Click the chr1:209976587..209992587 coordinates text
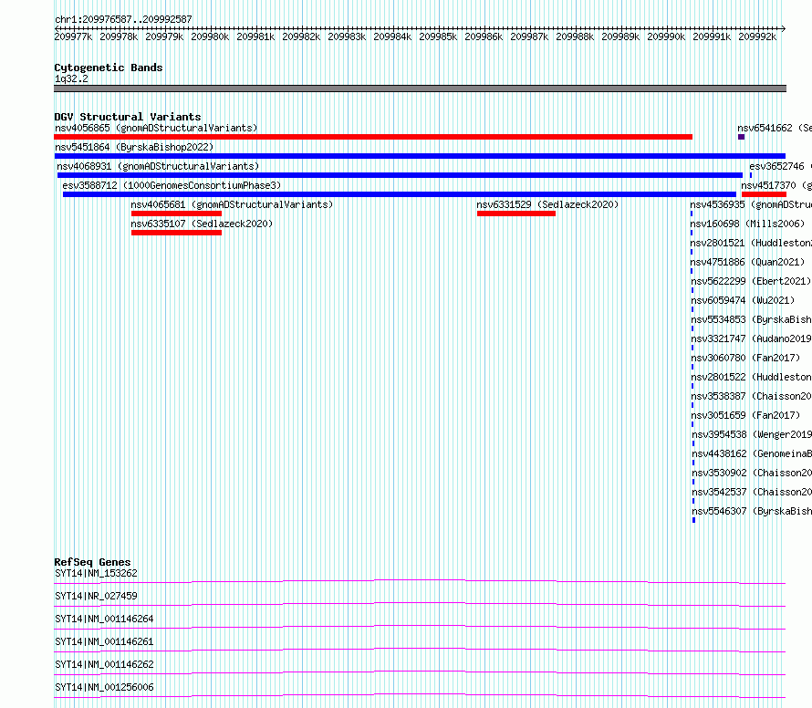Image resolution: width=812 pixels, height=708 pixels. (x=123, y=20)
